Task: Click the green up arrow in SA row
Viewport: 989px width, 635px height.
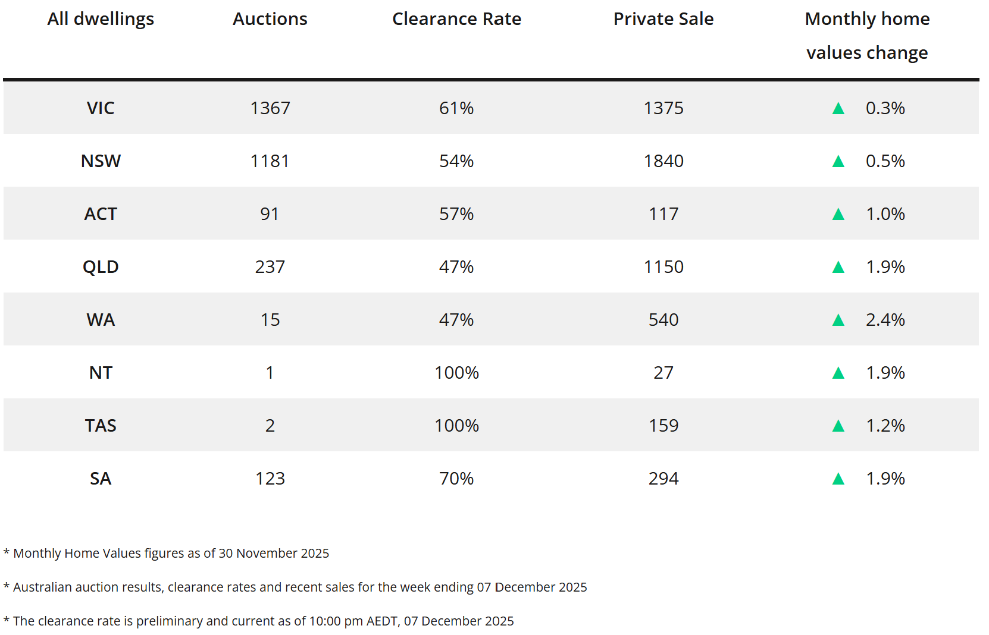Action: click(838, 479)
